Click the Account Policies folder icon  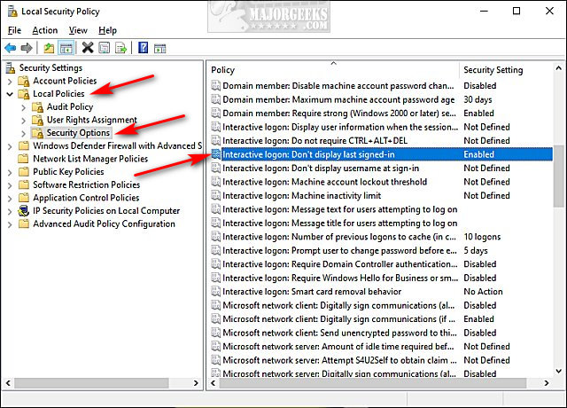[24, 81]
